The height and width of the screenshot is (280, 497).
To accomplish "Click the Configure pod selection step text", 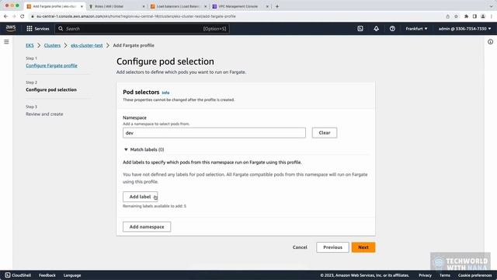I will tap(51, 90).
